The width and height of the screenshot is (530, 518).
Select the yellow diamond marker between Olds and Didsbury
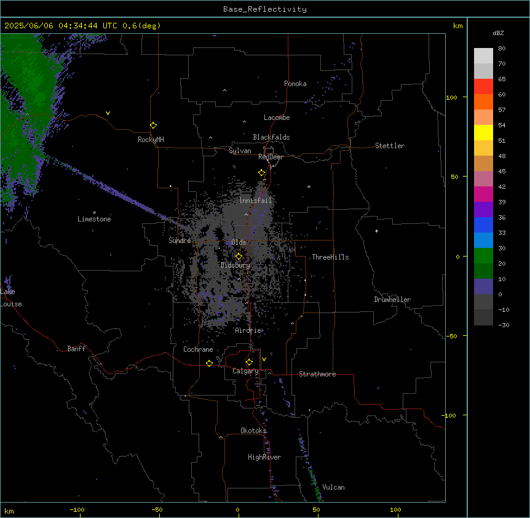click(239, 257)
